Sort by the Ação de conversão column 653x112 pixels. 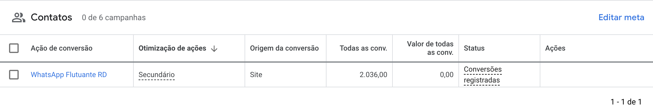coord(61,48)
